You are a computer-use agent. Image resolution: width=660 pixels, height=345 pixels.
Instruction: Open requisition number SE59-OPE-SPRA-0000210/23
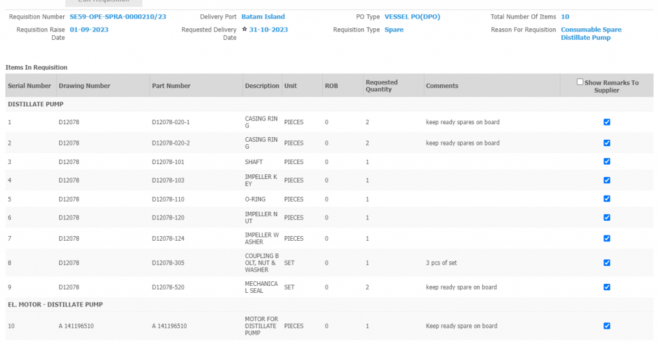tap(117, 17)
